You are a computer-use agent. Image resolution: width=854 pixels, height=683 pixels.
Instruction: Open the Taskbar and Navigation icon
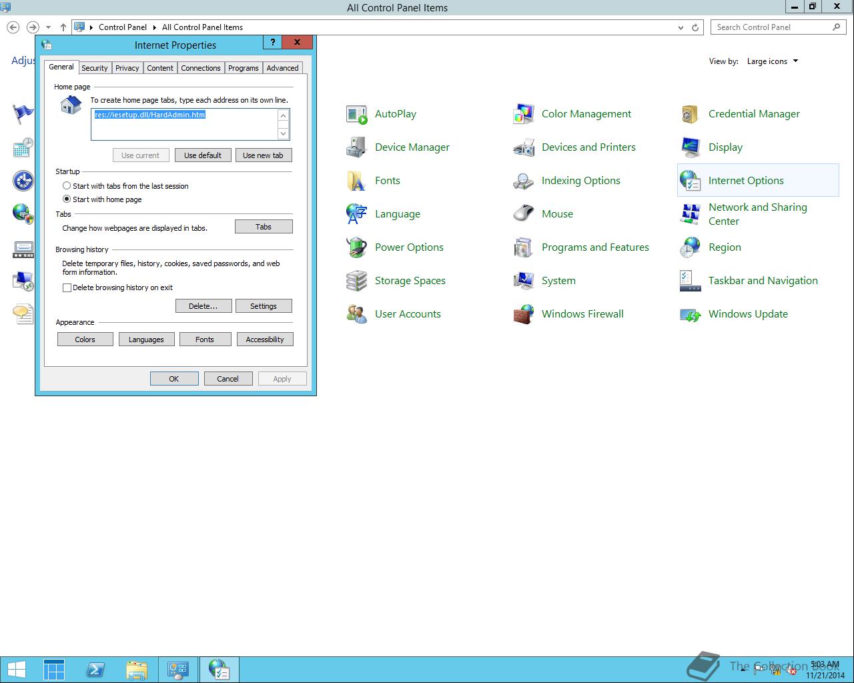click(x=691, y=281)
